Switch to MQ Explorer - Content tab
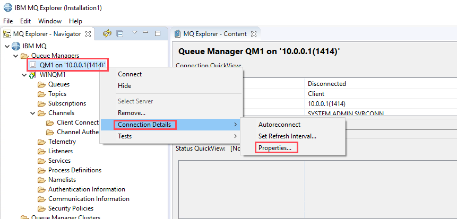The height and width of the screenshot is (219, 457). tap(215, 34)
